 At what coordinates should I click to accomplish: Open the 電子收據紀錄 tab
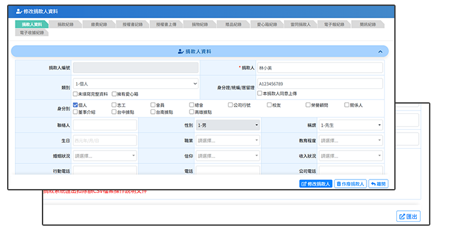(x=32, y=32)
